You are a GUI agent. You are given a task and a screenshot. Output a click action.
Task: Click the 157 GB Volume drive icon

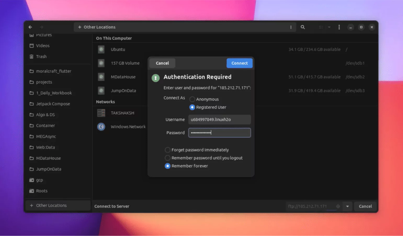point(101,63)
